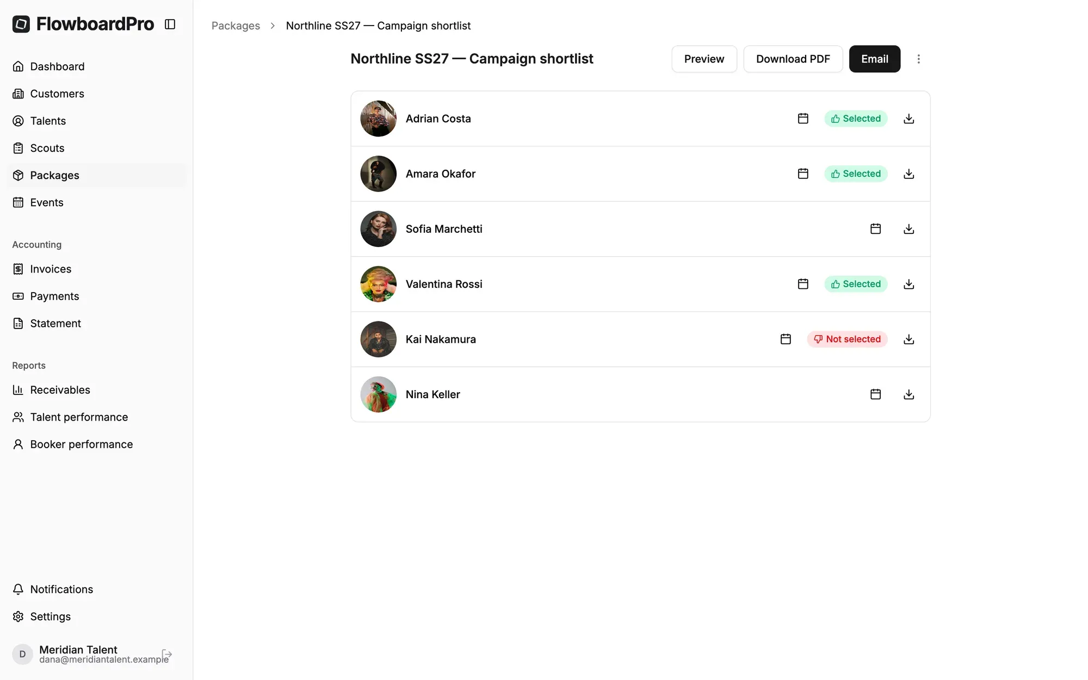Click Valentina Rossi's profile photo
The height and width of the screenshot is (680, 1088).
click(x=378, y=284)
